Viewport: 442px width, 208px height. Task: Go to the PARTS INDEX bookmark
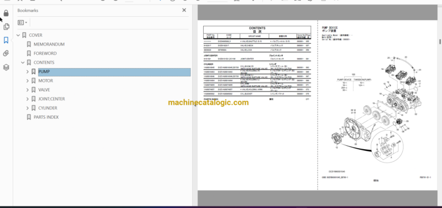46,117
